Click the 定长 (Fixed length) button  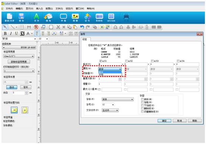pos(26,87)
